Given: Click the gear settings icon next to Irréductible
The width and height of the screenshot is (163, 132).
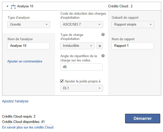Looking at the screenshot, I should click(100, 46).
